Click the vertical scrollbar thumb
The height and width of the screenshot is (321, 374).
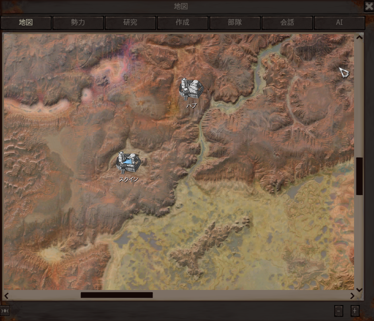[x=359, y=176]
